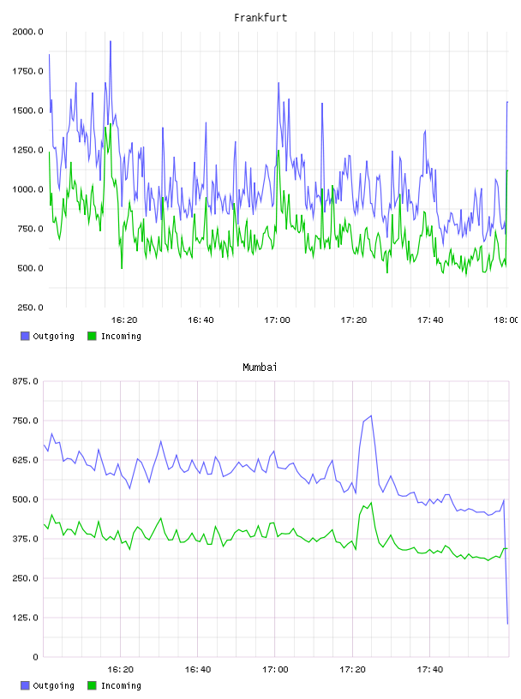Click the Mumbai outgoing line's final drop point
Image resolution: width=521 pixels, height=699 pixels.
pyautogui.click(x=507, y=624)
